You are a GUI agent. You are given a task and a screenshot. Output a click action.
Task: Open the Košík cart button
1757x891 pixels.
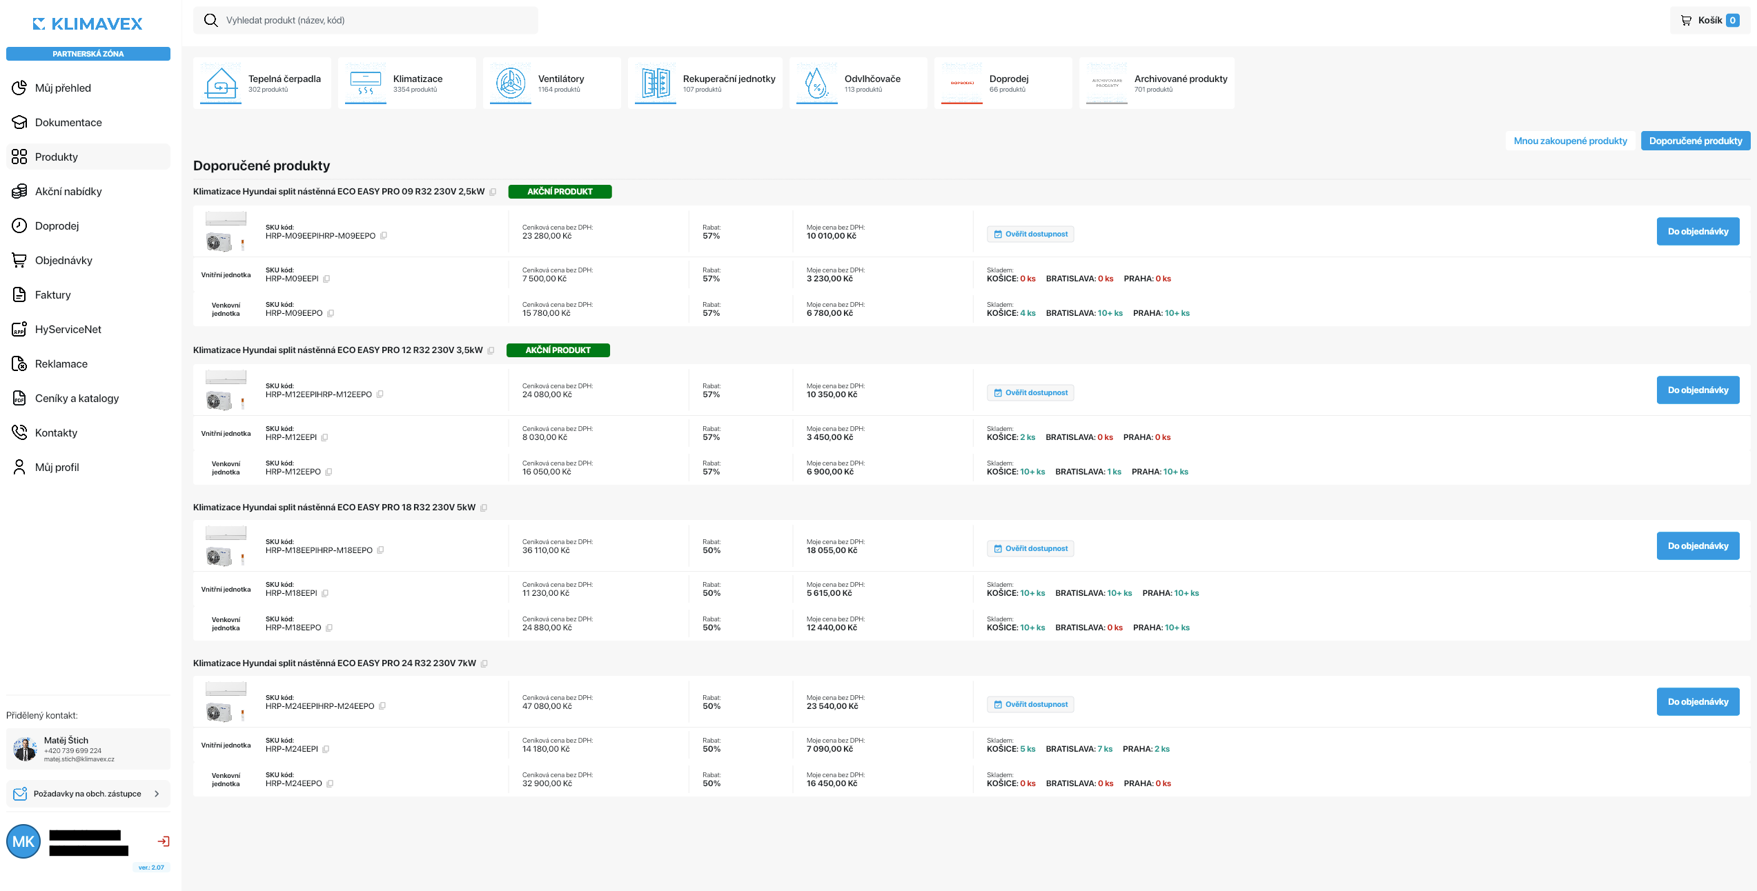pyautogui.click(x=1710, y=21)
